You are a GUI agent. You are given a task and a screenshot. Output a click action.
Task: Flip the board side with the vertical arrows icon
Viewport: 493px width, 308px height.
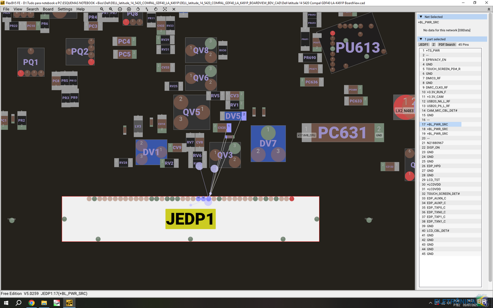tap(147, 9)
